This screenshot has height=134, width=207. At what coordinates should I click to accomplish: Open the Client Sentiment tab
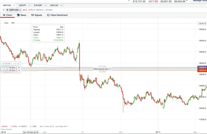tap(57, 15)
